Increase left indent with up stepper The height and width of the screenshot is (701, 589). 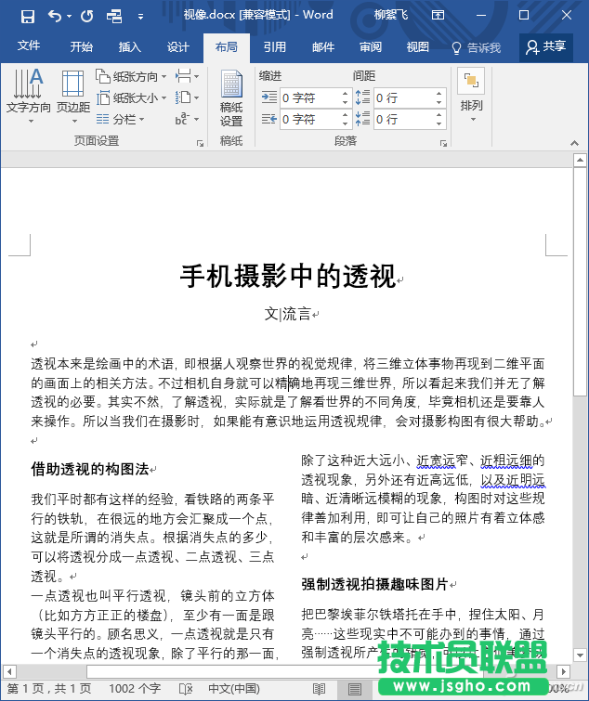[345, 94]
